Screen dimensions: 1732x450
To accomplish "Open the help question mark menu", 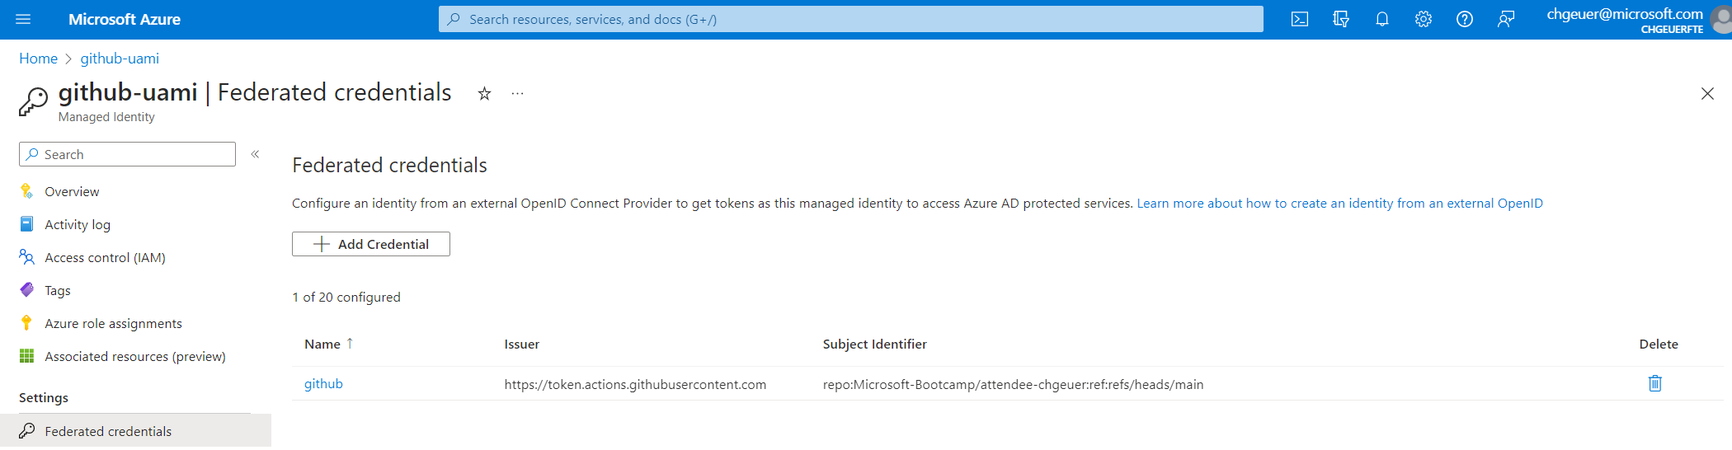I will coord(1465,19).
